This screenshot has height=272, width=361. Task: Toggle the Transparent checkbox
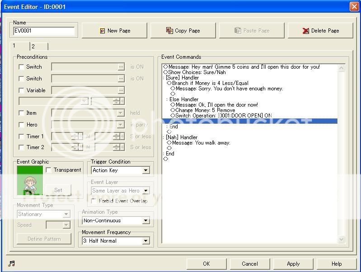pos(49,170)
